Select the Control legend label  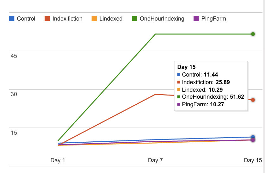(x=26, y=19)
